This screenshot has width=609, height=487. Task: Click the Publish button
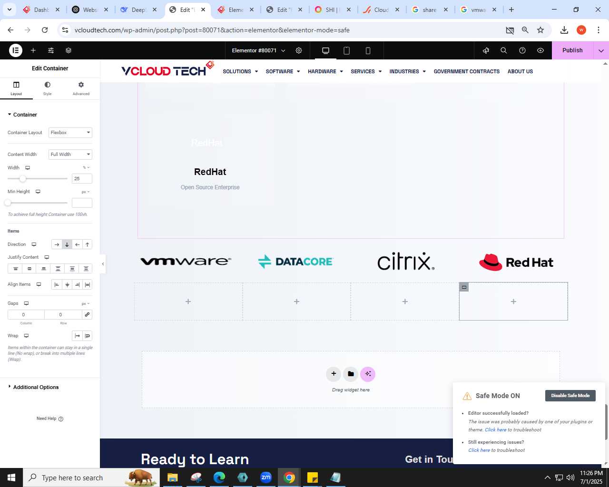click(572, 50)
